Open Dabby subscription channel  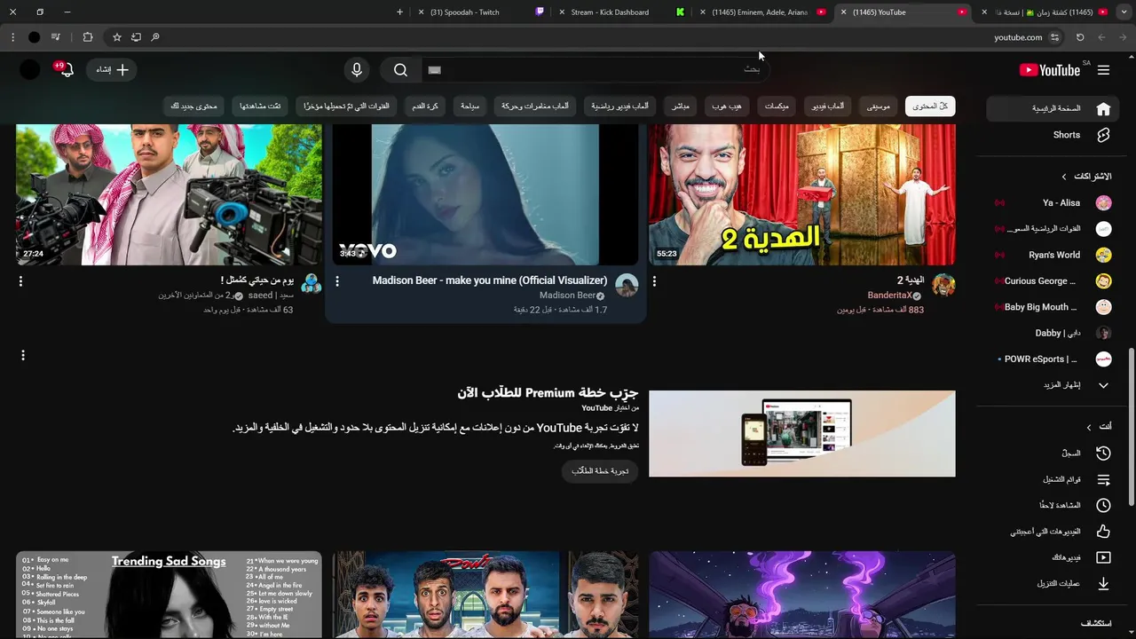[x=1053, y=333]
